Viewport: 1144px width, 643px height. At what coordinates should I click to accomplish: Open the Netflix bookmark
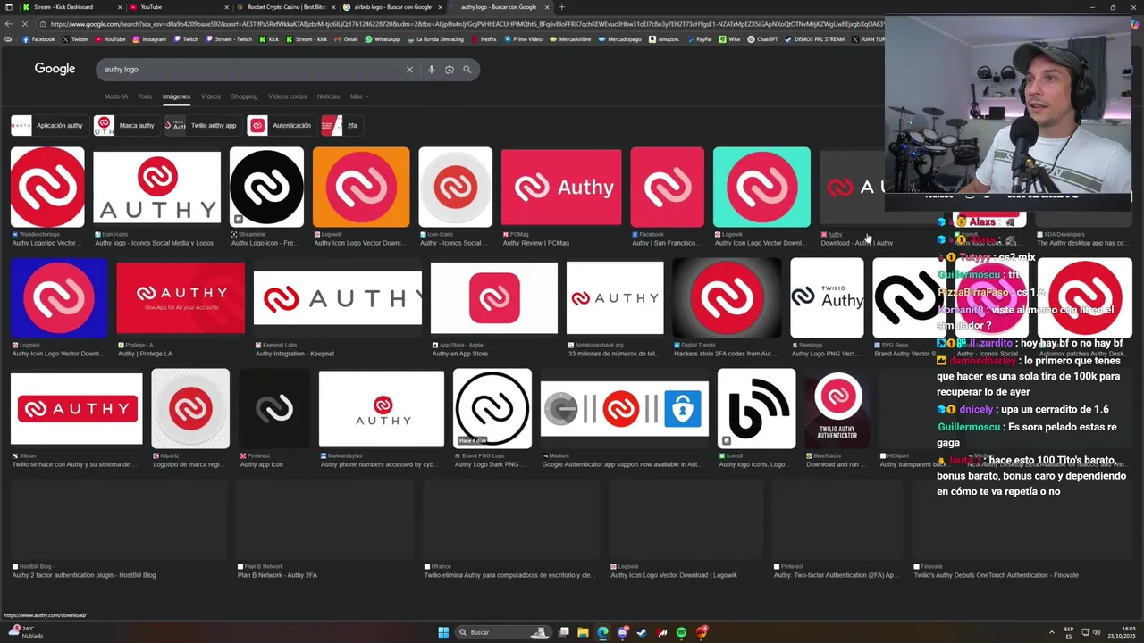click(484, 39)
